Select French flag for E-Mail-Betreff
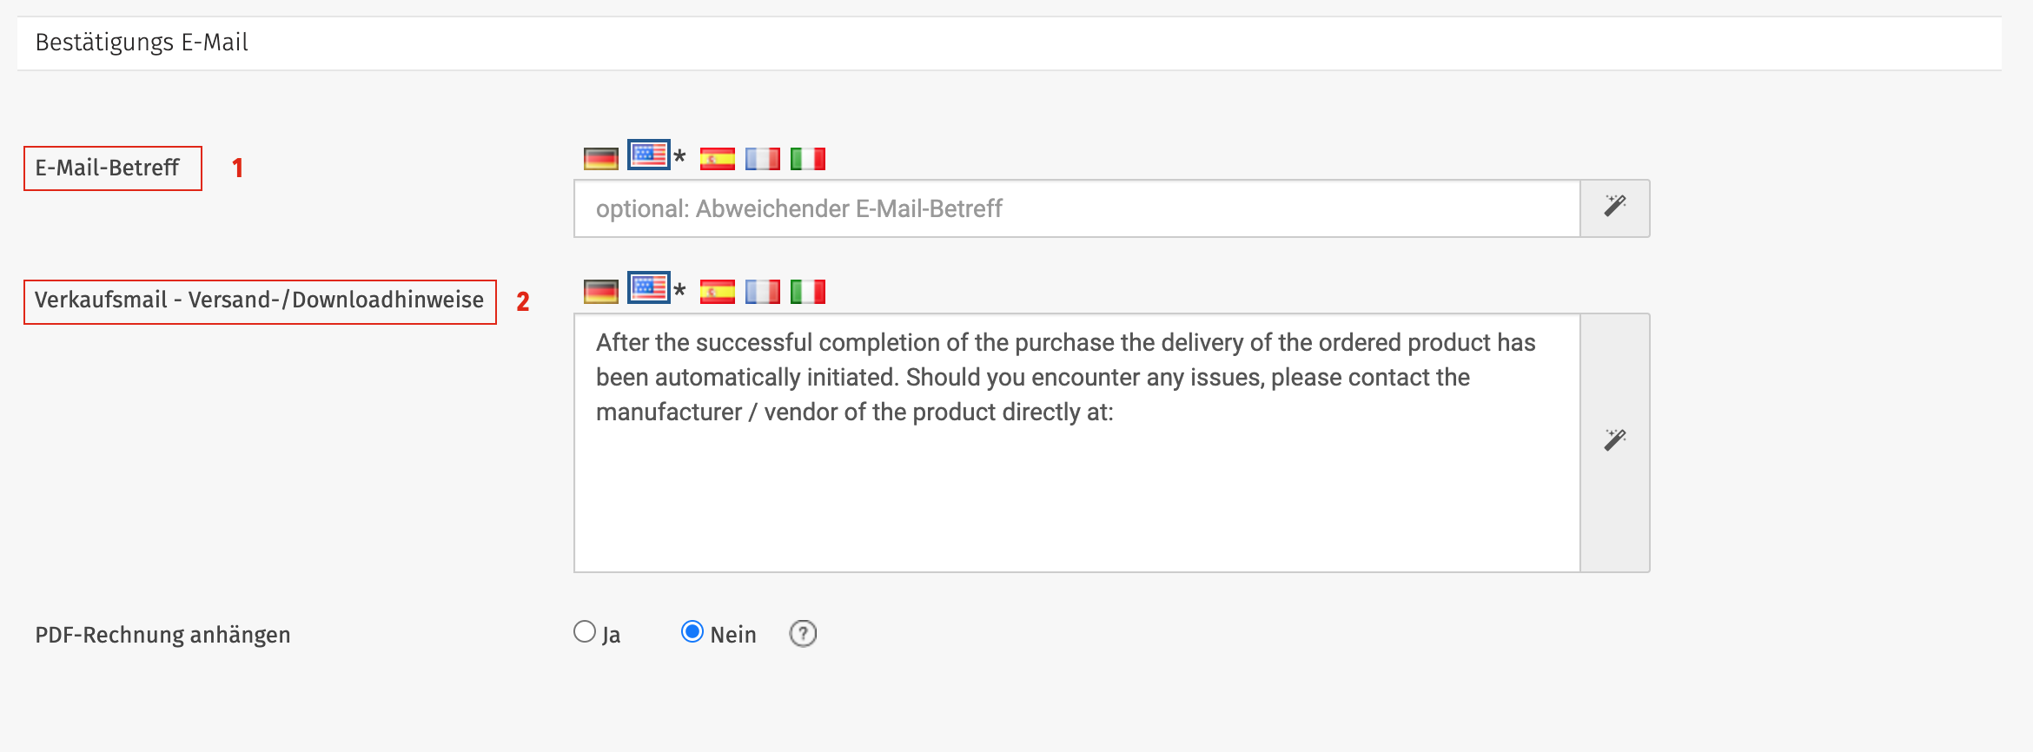Screen dimensions: 2033x752 (x=762, y=159)
